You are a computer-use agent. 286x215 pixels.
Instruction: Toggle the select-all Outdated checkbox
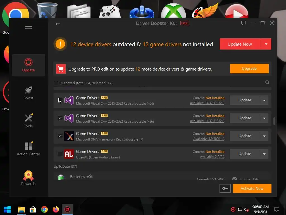pyautogui.click(x=56, y=83)
